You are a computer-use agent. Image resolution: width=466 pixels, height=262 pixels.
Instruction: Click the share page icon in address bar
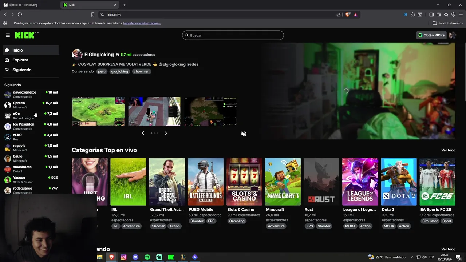tap(339, 15)
